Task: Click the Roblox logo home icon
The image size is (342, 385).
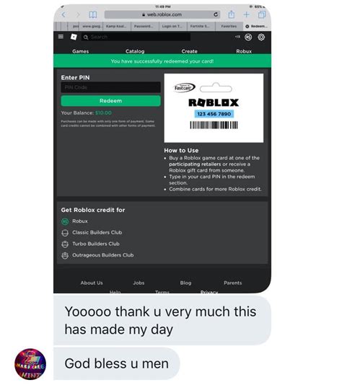Action: tap(74, 37)
